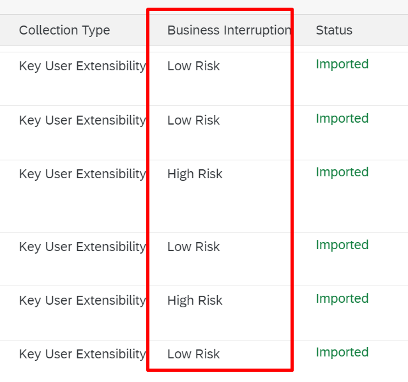Sort by the Collection Type column header
408x382 pixels.
pos(64,30)
